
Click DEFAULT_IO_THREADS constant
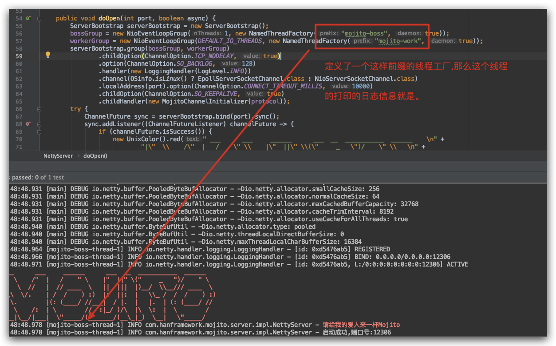coord(230,41)
